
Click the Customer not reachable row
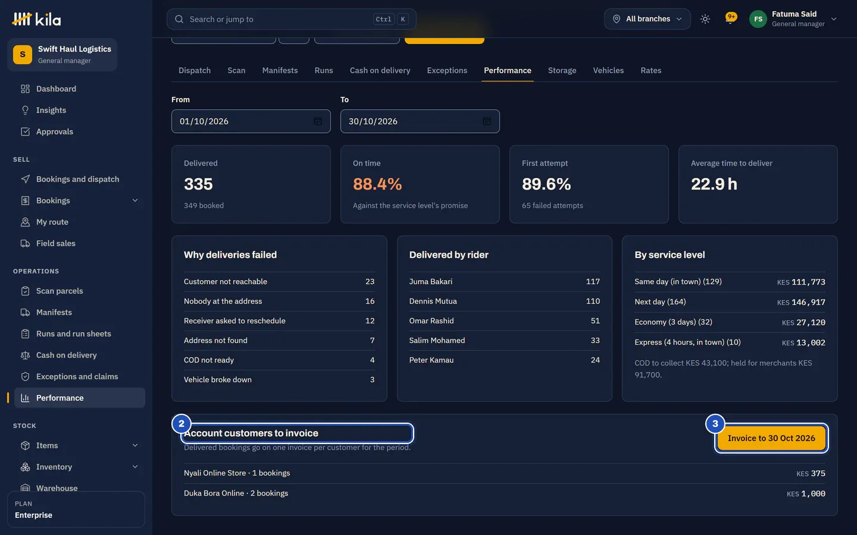point(279,282)
